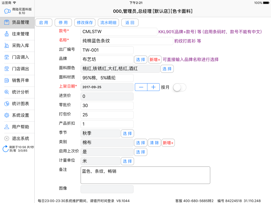Click the 往来管理 contacts icon
Image resolution: width=271 pixels, height=203 pixels.
(x=7, y=34)
